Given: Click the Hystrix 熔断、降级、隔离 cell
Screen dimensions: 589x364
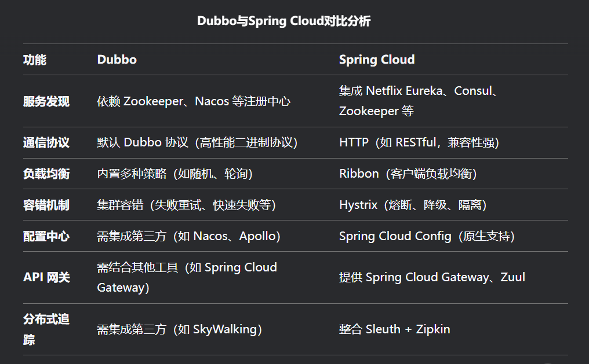Looking at the screenshot, I should point(413,205).
